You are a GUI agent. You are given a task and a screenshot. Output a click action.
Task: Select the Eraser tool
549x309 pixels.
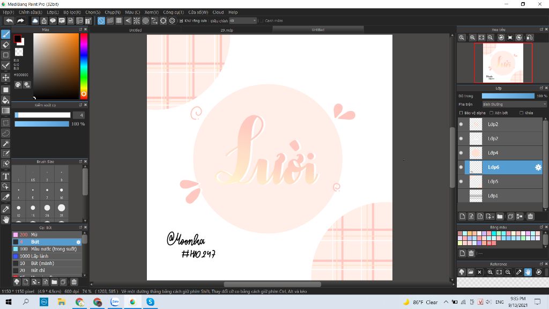[5, 45]
